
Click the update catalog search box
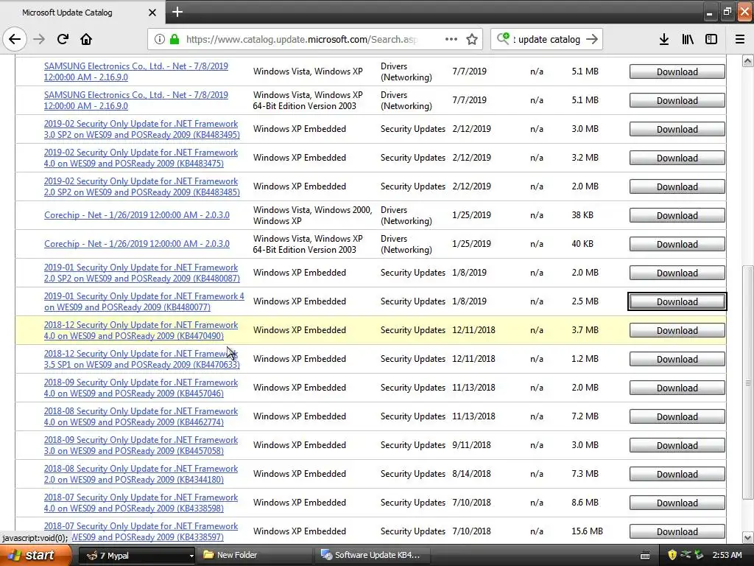point(549,40)
